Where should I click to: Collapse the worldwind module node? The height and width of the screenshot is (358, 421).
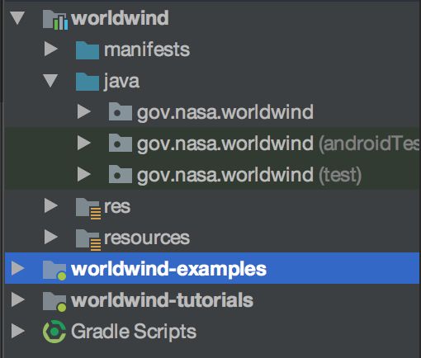[x=17, y=18]
